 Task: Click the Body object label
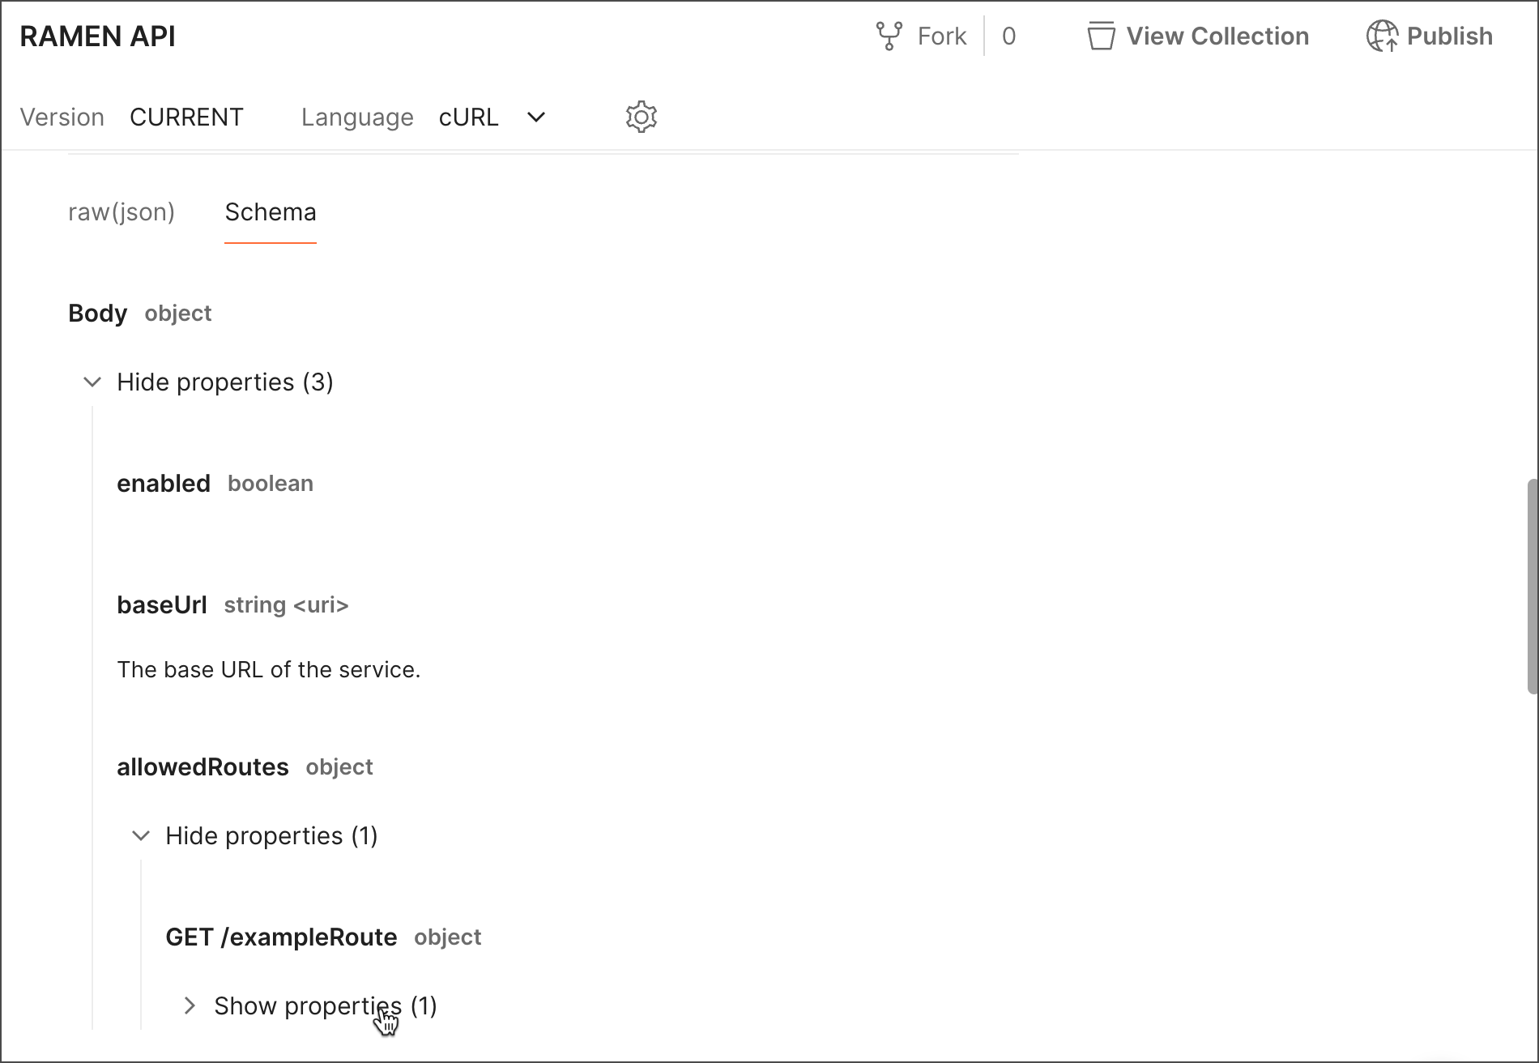tap(97, 313)
